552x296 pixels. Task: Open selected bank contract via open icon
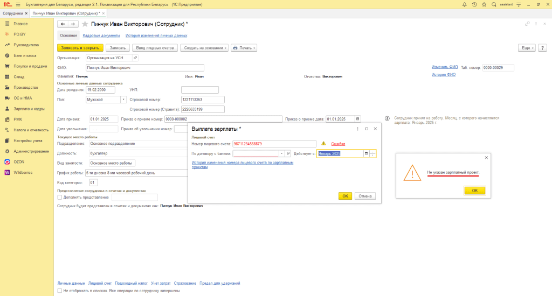tap(288, 153)
